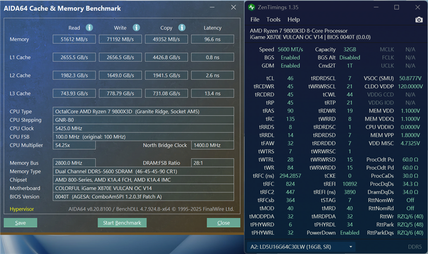Viewport: 428px width, 254px height.
Task: Click the Save button in AIDA64
Action: tap(20, 222)
